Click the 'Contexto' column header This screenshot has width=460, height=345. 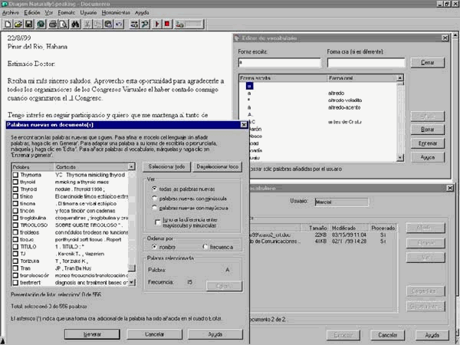pyautogui.click(x=91, y=167)
